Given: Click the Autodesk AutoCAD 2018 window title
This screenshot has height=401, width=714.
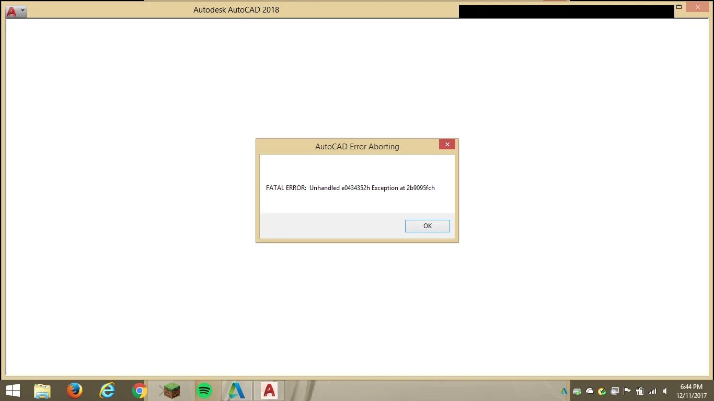Looking at the screenshot, I should (236, 10).
